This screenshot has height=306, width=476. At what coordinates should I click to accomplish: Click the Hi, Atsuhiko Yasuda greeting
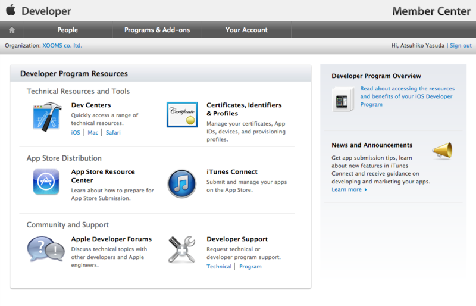tap(418, 46)
